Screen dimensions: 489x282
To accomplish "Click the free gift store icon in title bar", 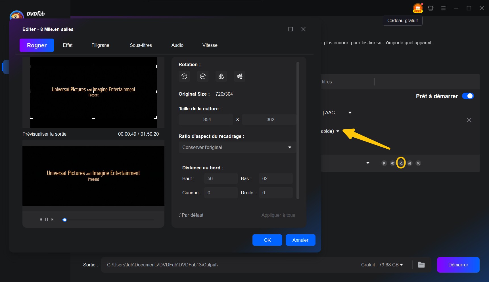I will [x=418, y=8].
